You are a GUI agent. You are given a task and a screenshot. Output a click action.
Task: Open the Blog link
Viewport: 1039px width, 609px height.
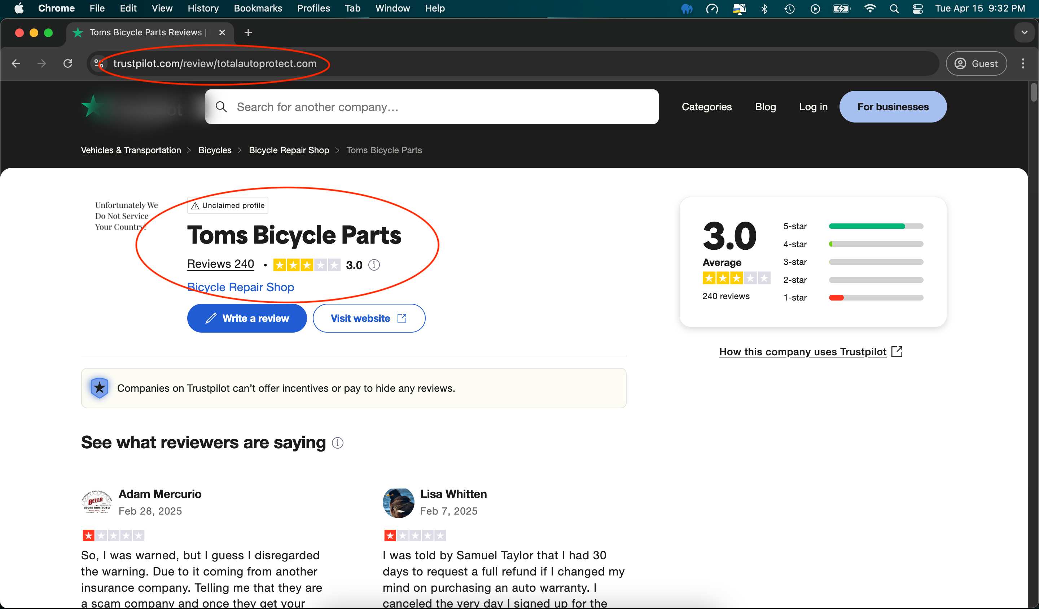pyautogui.click(x=765, y=107)
